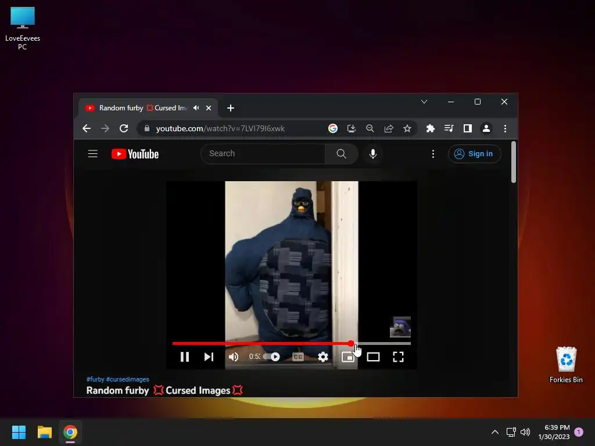Open the volume tray icon

click(x=525, y=432)
